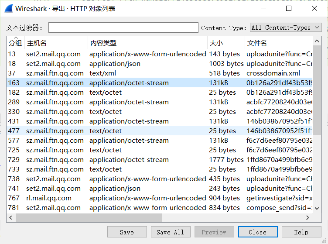Focus the text filter input field
The width and height of the screenshot is (328, 244).
tap(123, 27)
